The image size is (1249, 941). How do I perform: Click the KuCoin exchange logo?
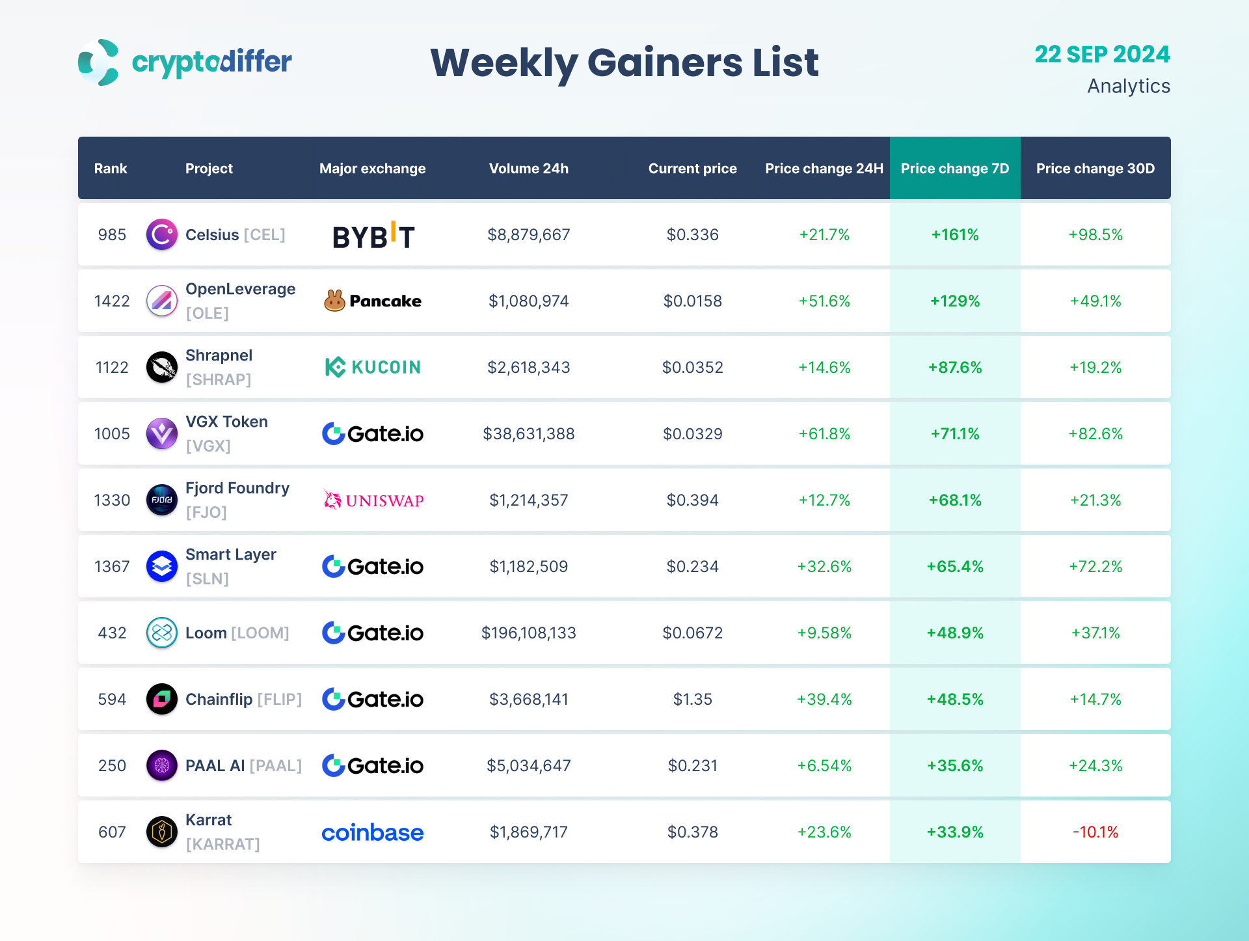[373, 367]
